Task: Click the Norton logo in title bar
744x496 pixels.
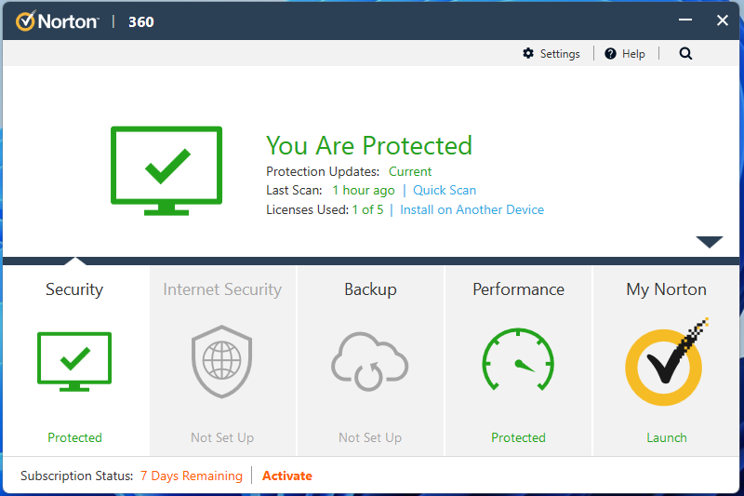Action: [x=58, y=20]
